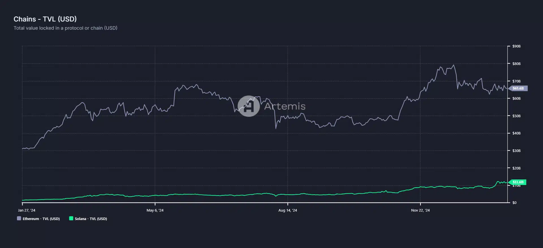Click the $50B y-axis label
This screenshot has width=543, height=248.
coord(516,116)
